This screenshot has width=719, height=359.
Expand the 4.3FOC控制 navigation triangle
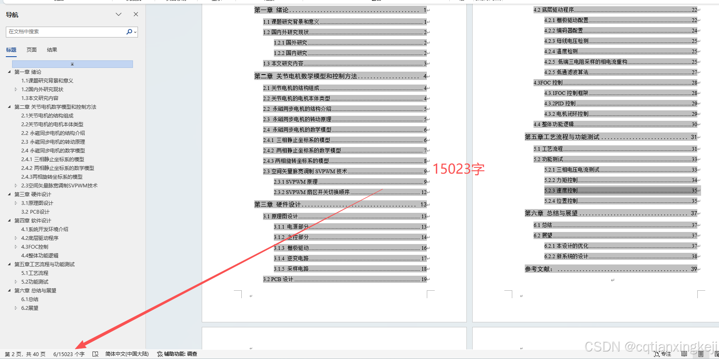[x=16, y=247]
